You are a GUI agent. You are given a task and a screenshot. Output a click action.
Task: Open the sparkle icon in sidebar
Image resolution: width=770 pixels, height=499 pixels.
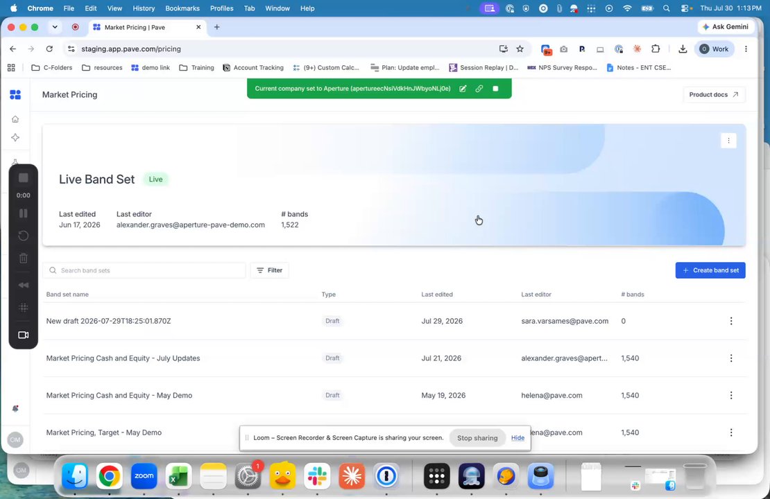point(15,138)
